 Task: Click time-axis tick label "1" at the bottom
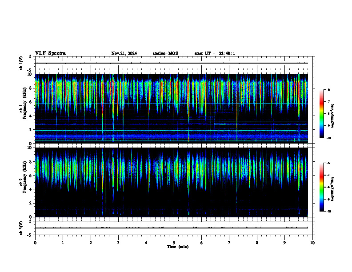63,243
